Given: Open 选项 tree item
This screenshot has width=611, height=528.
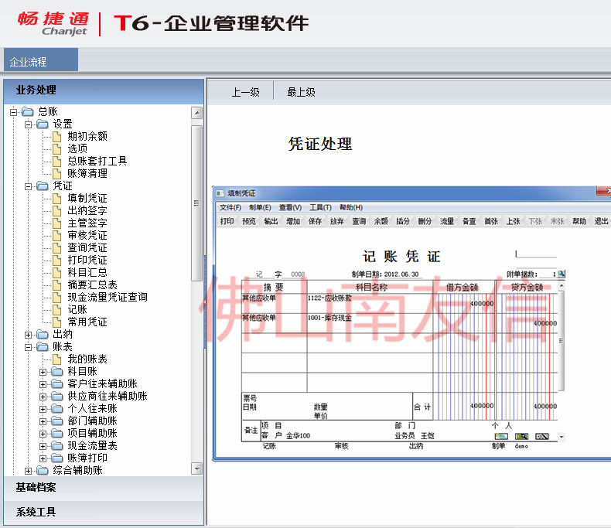Looking at the screenshot, I should click(77, 148).
